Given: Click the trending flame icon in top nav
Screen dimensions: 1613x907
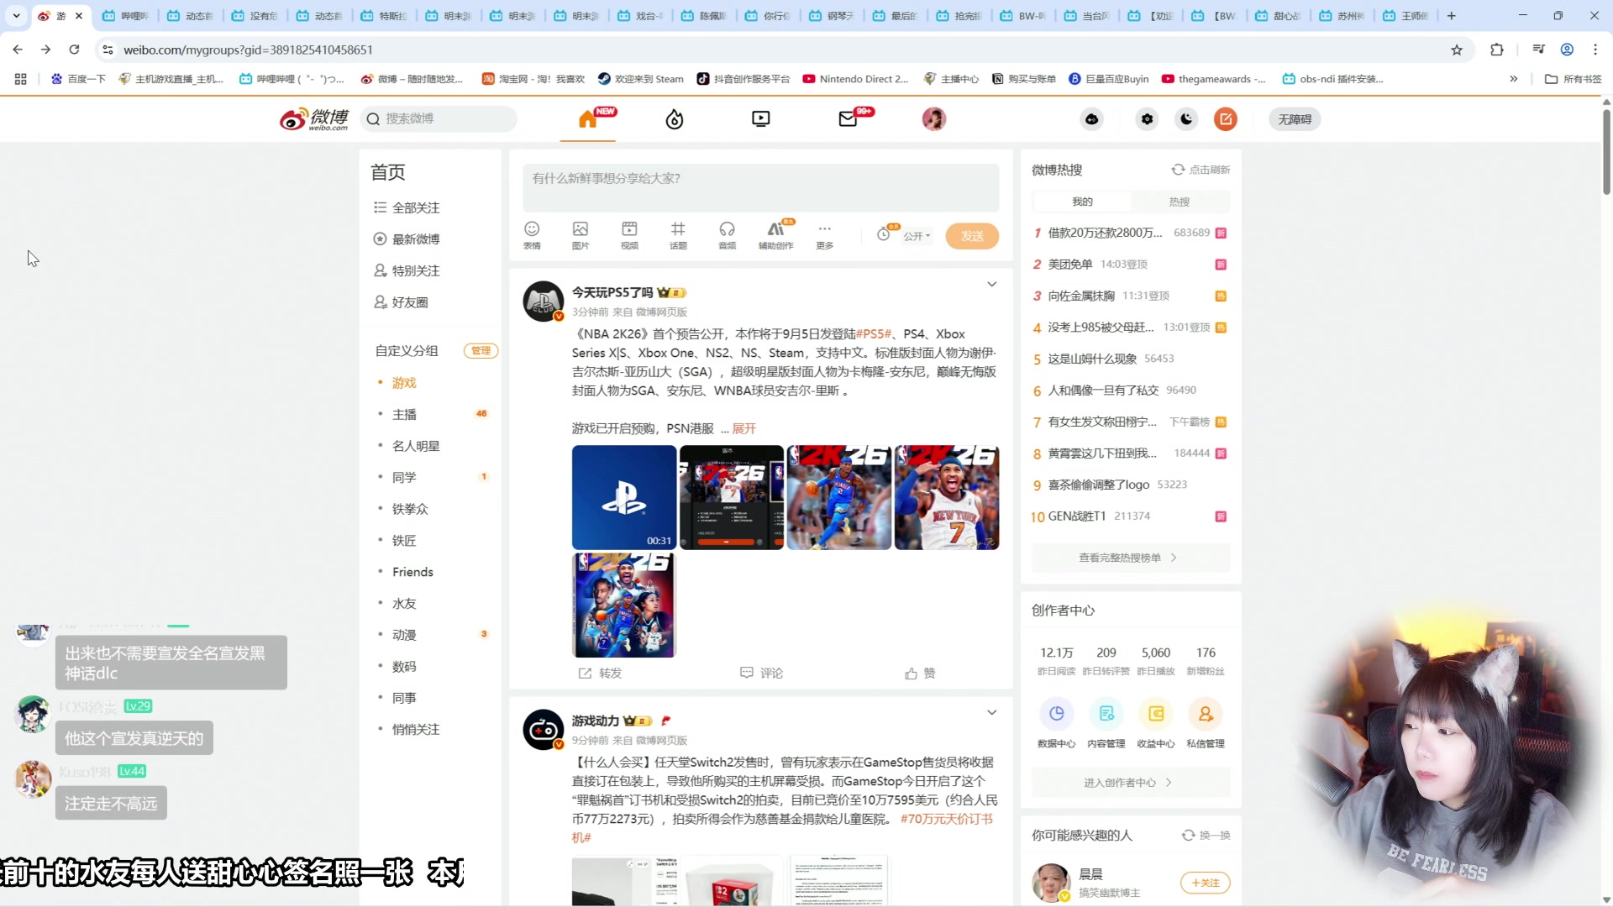Looking at the screenshot, I should click(674, 118).
